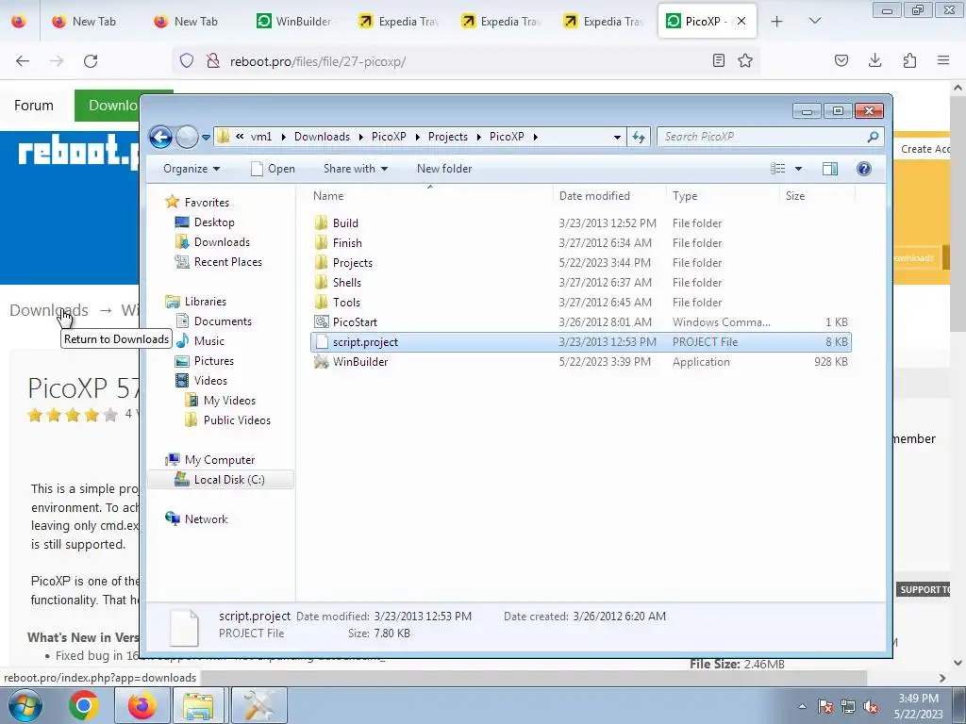
Task: Open the Music library
Action: tap(208, 340)
